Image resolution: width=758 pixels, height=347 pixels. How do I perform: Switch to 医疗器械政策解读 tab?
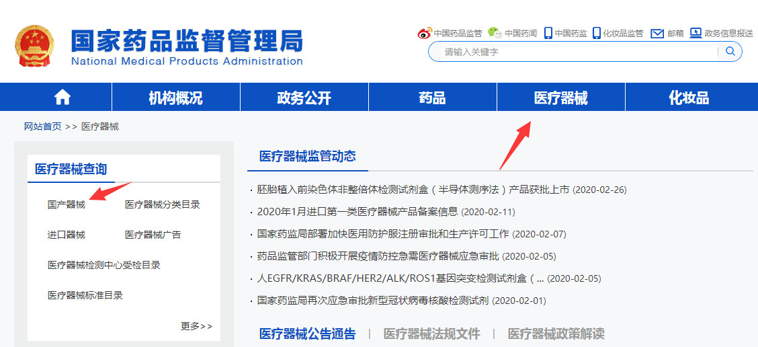556,334
